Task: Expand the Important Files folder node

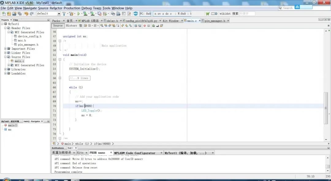Action: point(6,49)
